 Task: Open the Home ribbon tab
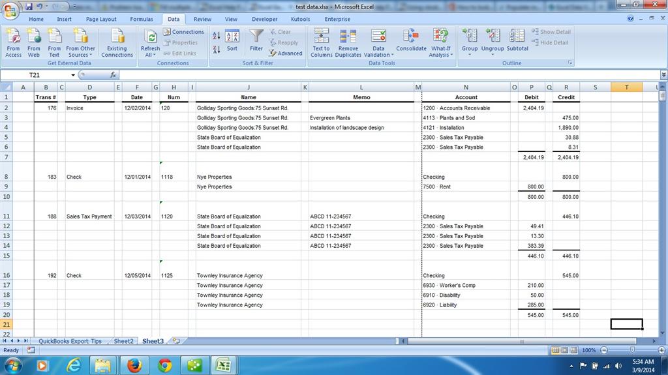click(x=37, y=19)
